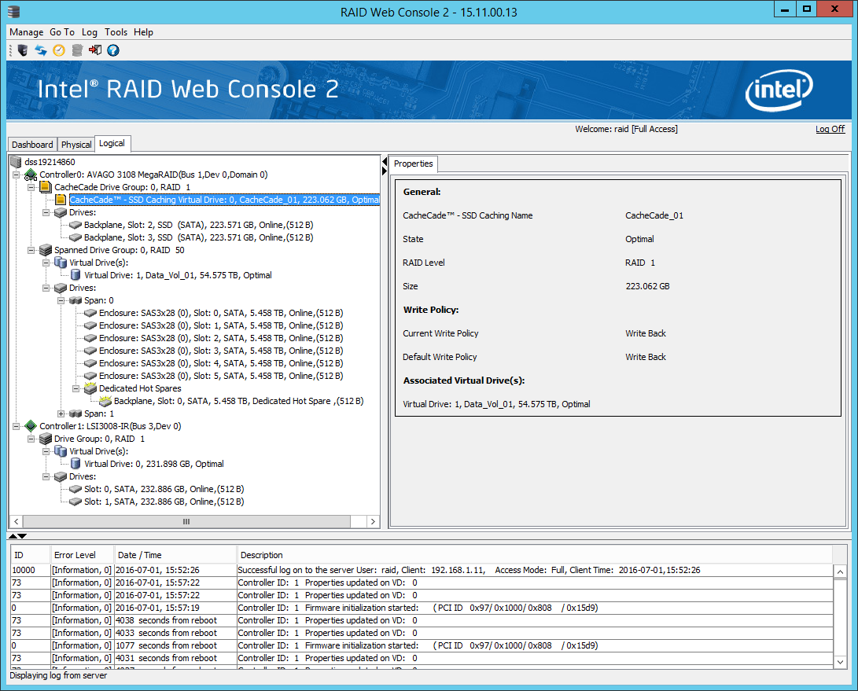The height and width of the screenshot is (691, 858).
Task: Collapse Virtual Drive(s) under Spanned Drive Group
Action: [x=46, y=263]
